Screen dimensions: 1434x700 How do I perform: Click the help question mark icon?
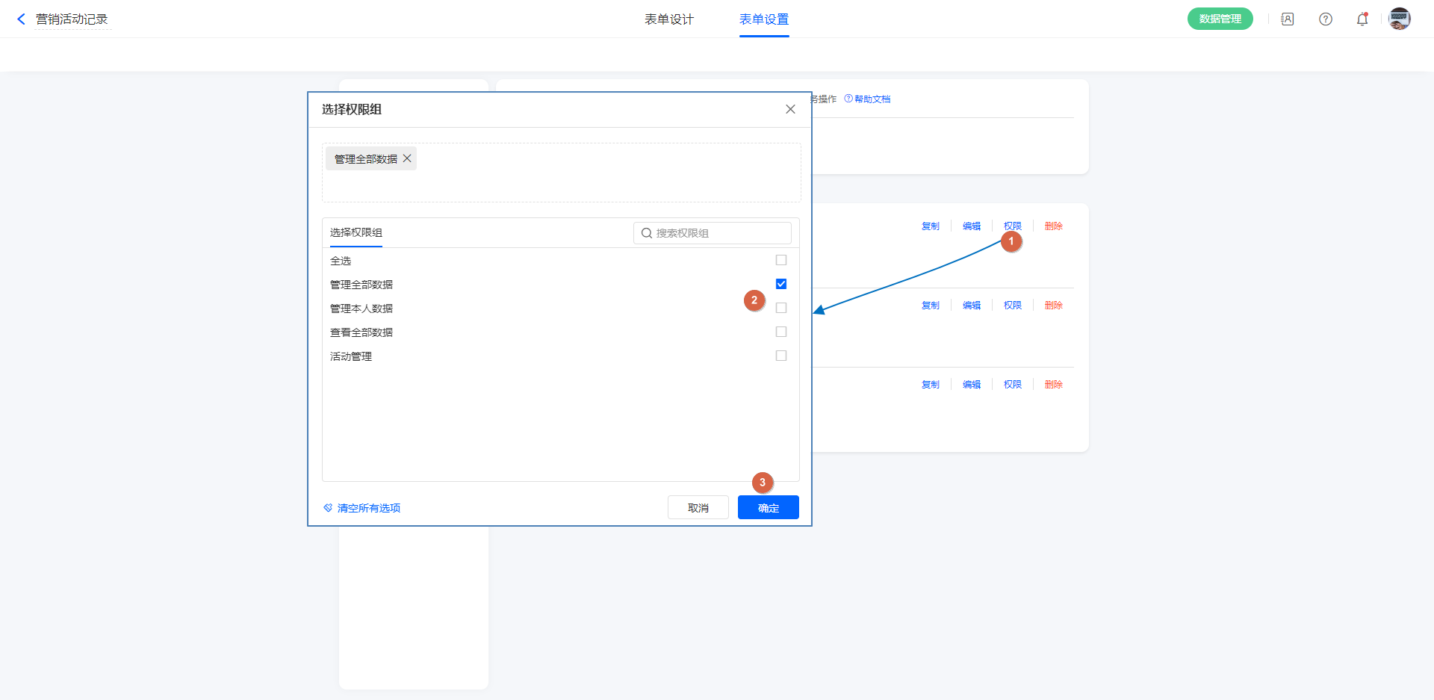click(x=1326, y=19)
